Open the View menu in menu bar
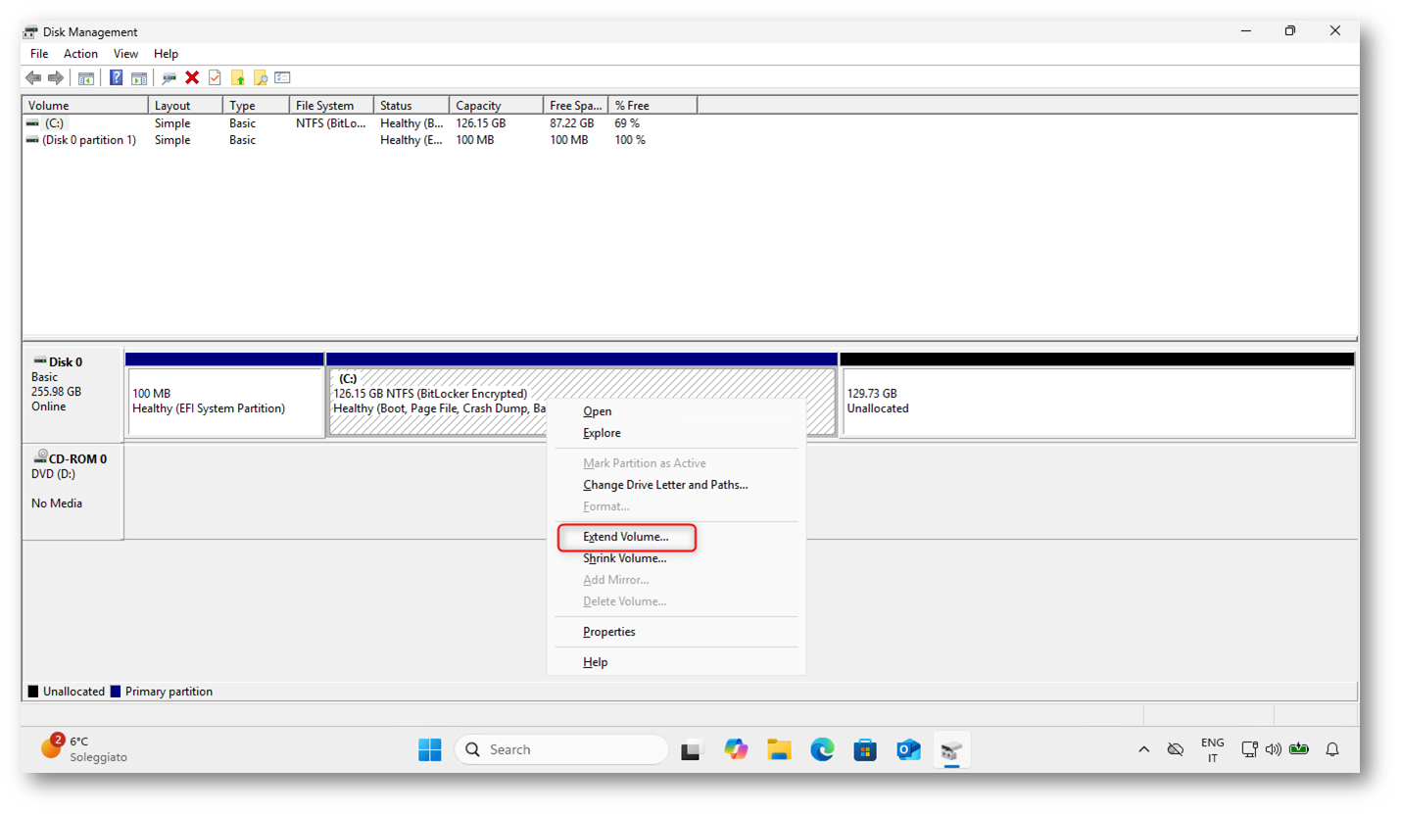The height and width of the screenshot is (814, 1401). (x=125, y=54)
